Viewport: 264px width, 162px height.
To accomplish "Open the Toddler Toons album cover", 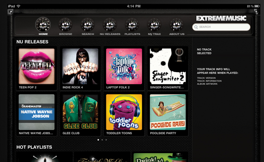I will (124, 112).
